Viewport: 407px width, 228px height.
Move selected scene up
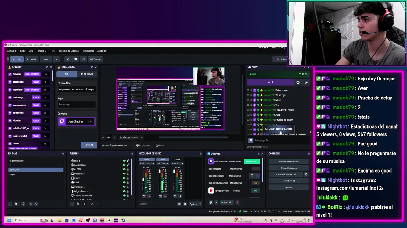coord(31,204)
